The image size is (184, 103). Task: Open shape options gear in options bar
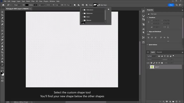87,5
